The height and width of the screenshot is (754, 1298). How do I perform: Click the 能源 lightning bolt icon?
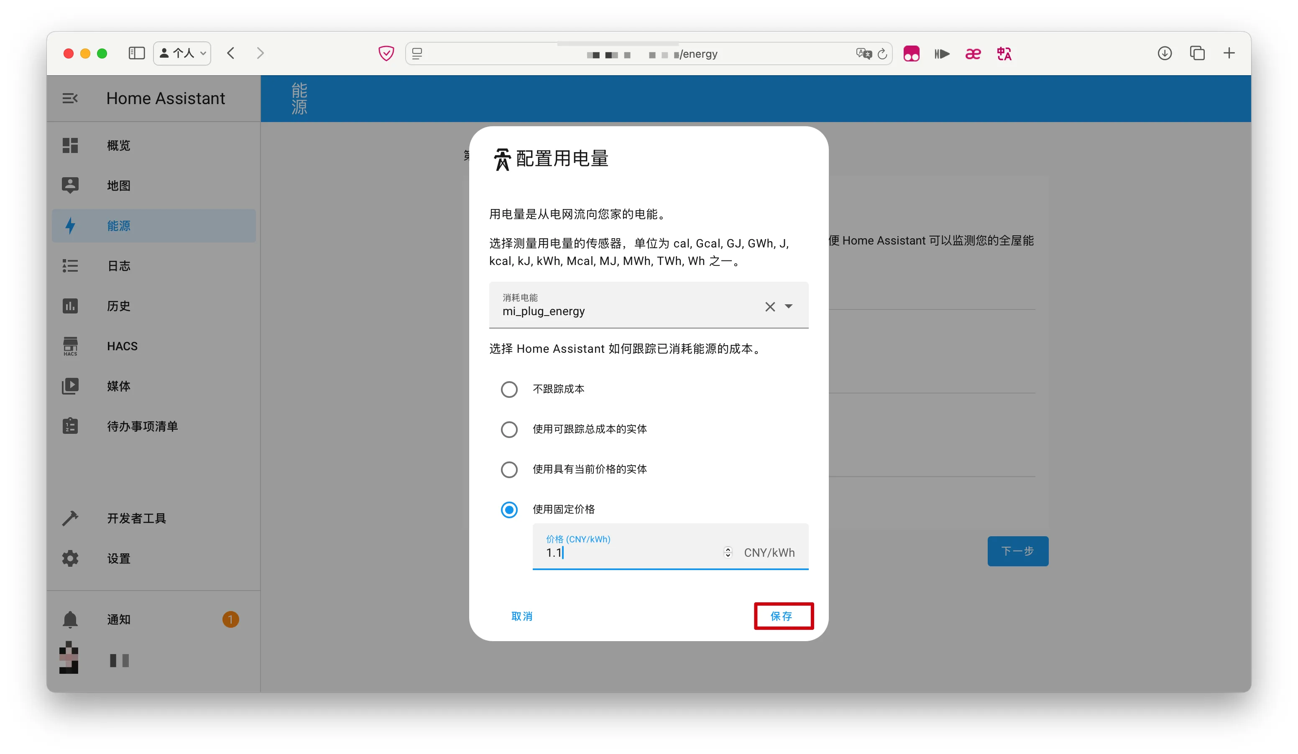point(70,225)
